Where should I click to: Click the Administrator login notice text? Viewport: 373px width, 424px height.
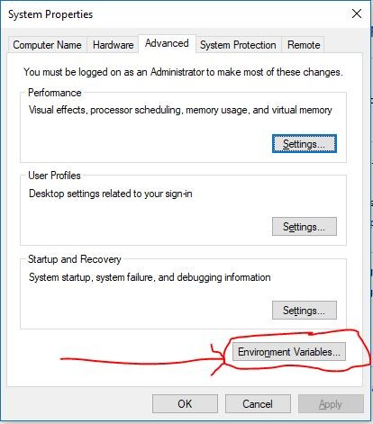pos(183,72)
